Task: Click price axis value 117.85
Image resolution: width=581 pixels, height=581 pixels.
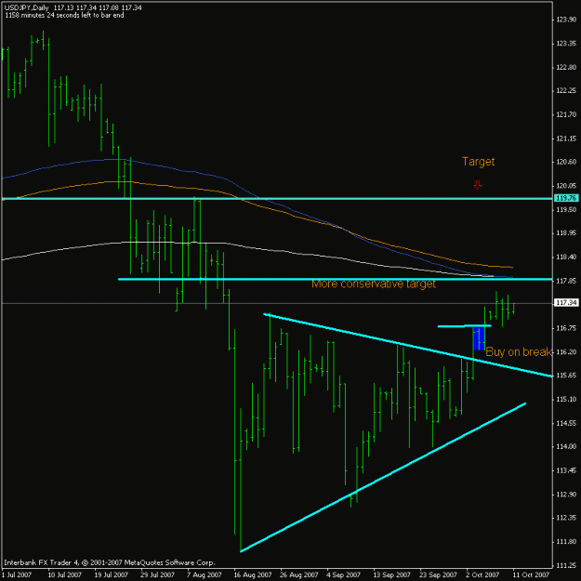Action: point(566,281)
